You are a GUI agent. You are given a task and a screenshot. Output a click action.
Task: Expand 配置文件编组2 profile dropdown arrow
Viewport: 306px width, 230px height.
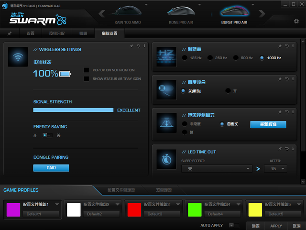[118, 205]
